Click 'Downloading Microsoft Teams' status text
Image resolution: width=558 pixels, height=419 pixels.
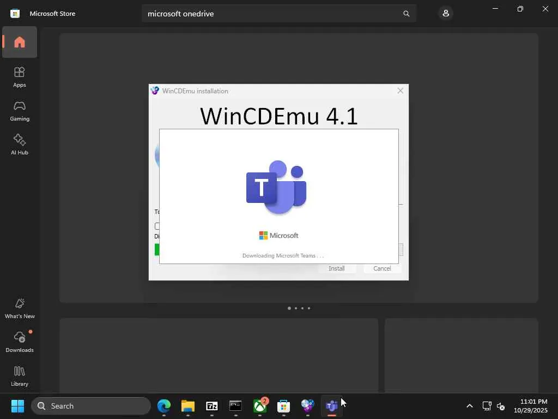(x=283, y=255)
